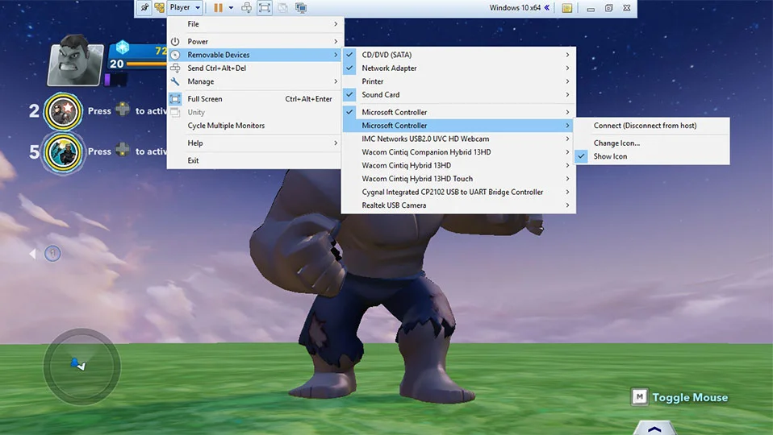Open Cygnal Integrated CP2102 USB to UART entry
Viewport: 773px width, 435px height.
(x=458, y=192)
